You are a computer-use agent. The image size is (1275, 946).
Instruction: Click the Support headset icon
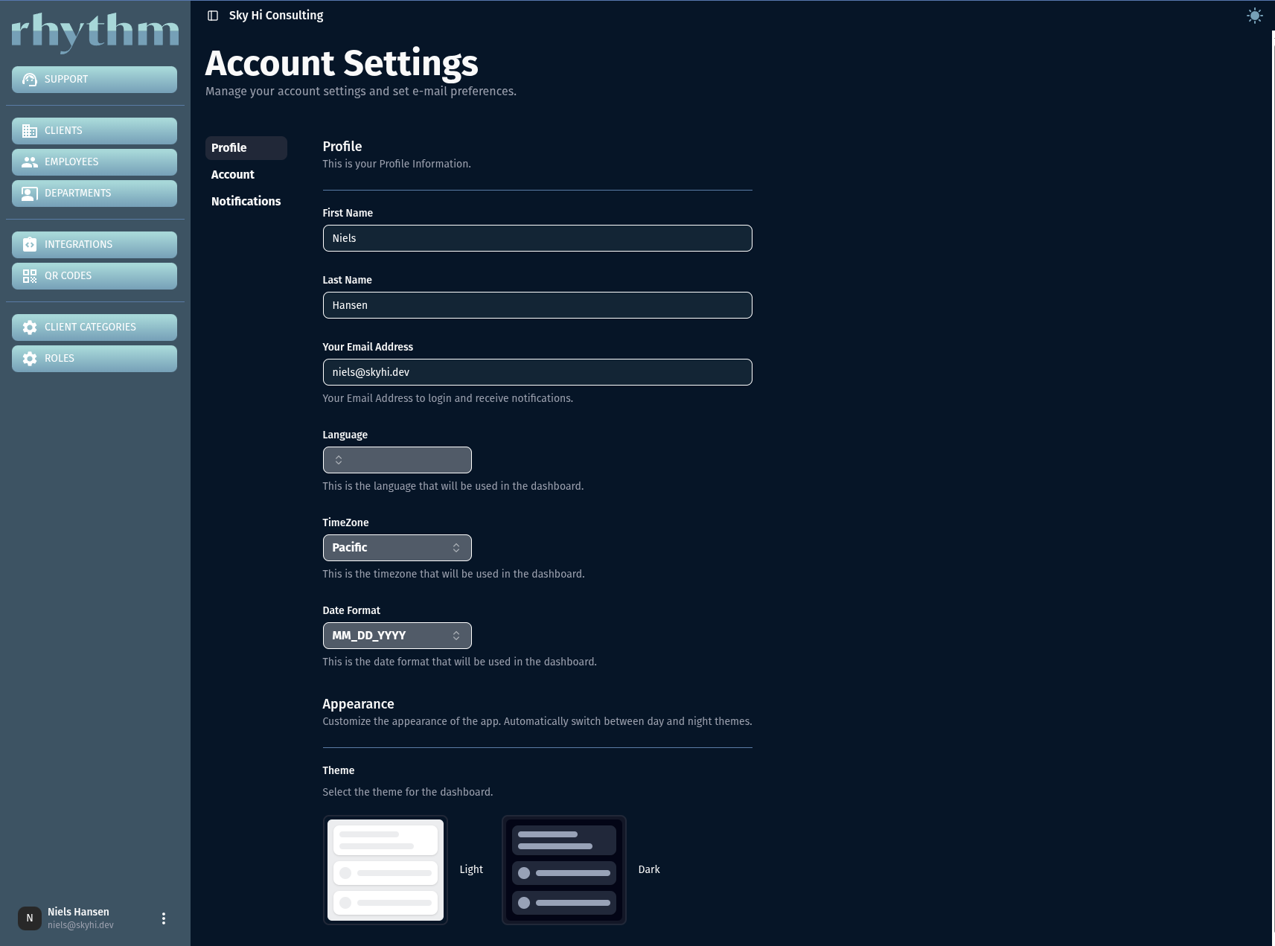(30, 79)
